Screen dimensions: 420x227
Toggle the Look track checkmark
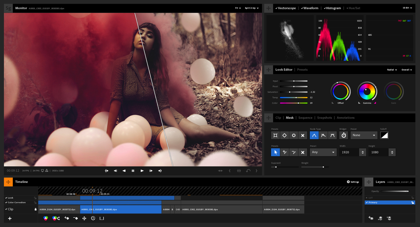point(6,198)
